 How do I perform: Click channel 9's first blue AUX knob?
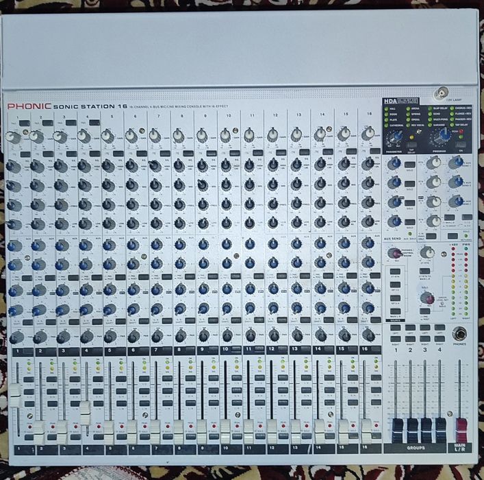pyautogui.click(x=203, y=244)
